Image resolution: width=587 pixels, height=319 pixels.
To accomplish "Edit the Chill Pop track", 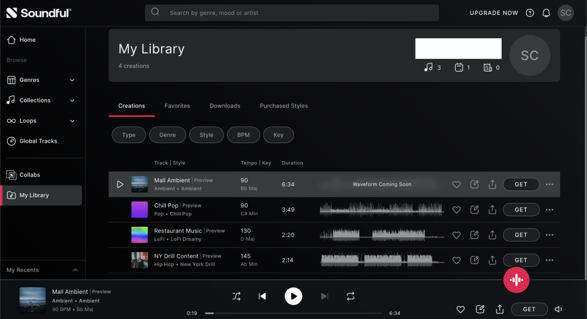I will click(x=474, y=210).
